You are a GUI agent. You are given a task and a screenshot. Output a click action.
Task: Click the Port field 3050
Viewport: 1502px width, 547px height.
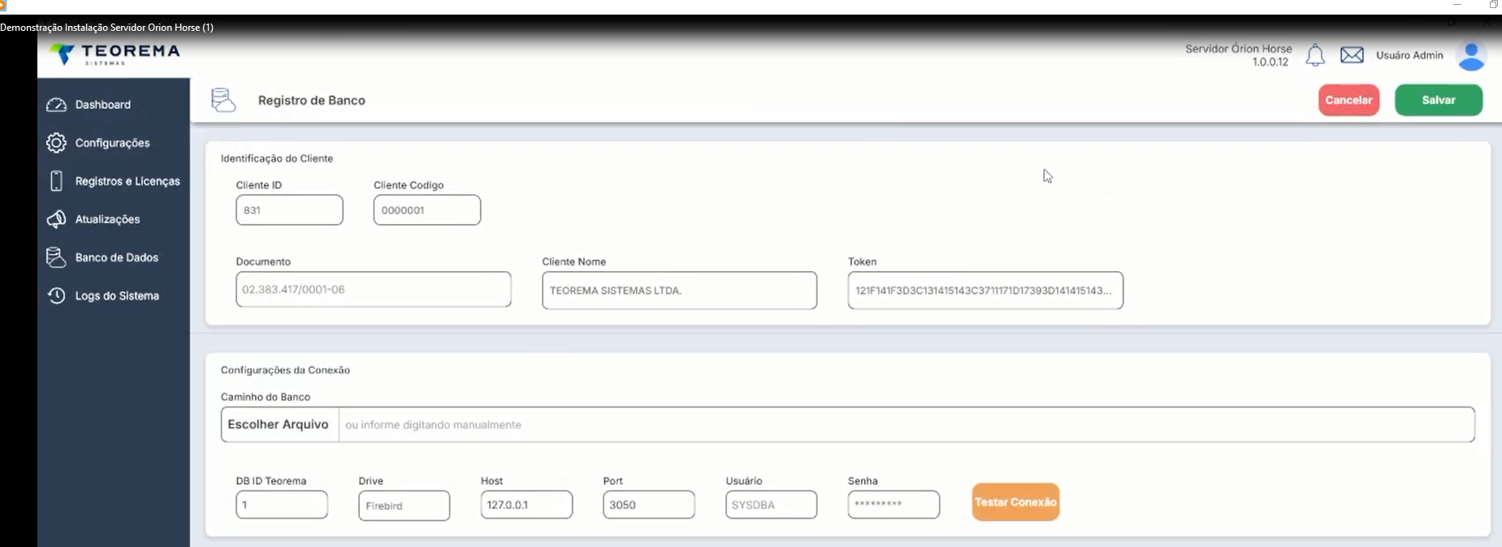pyautogui.click(x=649, y=505)
